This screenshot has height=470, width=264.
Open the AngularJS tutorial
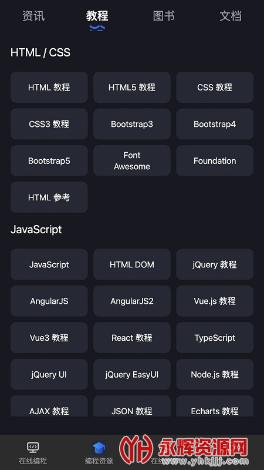(49, 301)
